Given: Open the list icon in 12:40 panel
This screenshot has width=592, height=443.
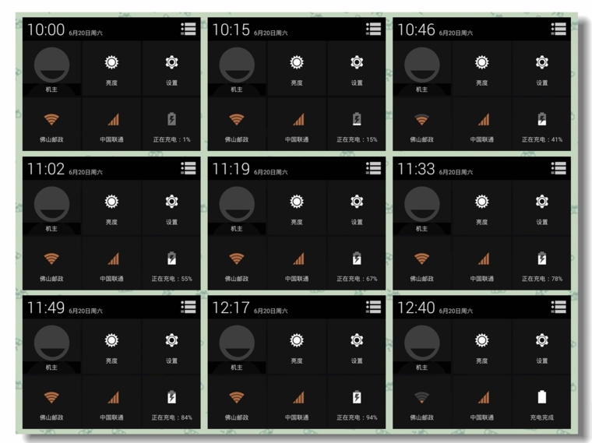Looking at the screenshot, I should (559, 307).
